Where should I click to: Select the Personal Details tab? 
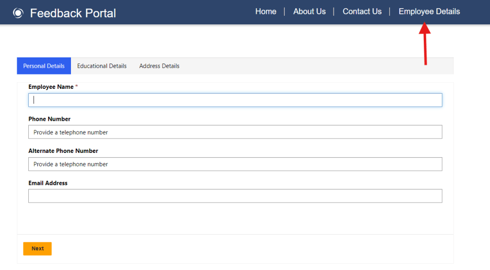coord(44,66)
